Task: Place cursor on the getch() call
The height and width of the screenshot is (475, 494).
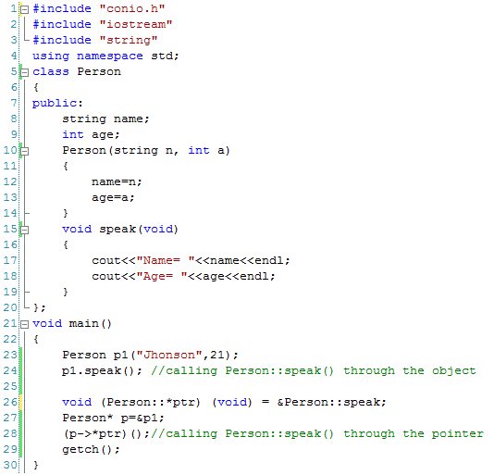Action: coord(91,450)
